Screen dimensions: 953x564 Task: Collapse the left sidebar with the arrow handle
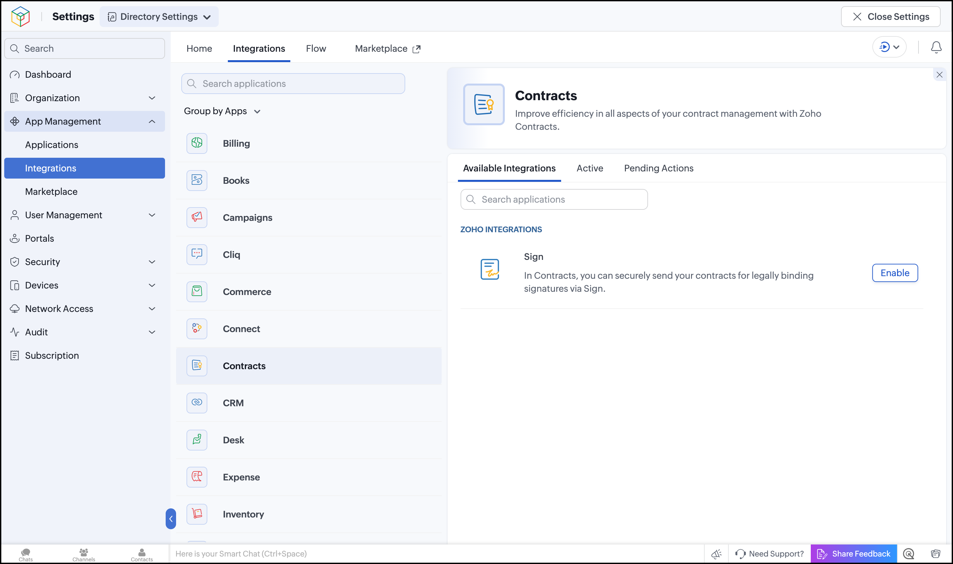(x=171, y=519)
